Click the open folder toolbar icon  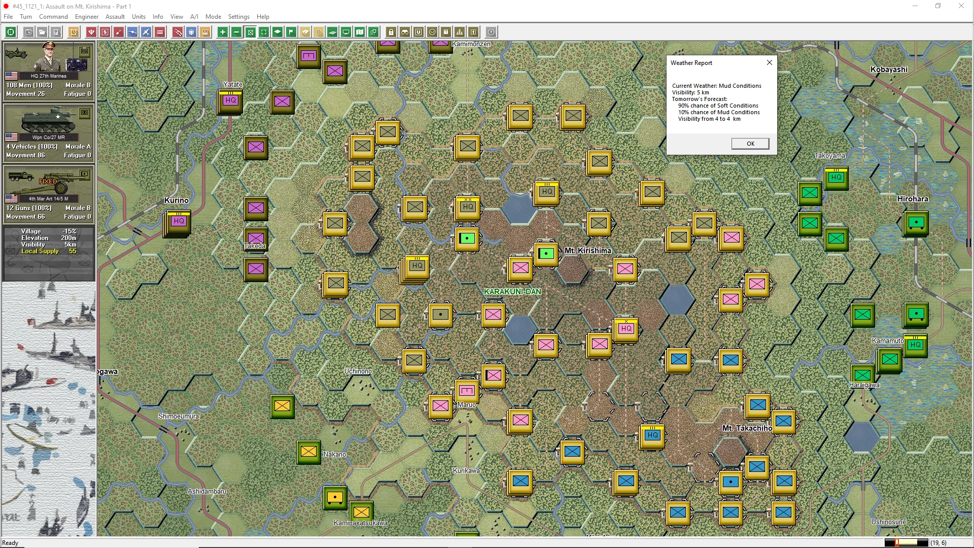coord(42,32)
